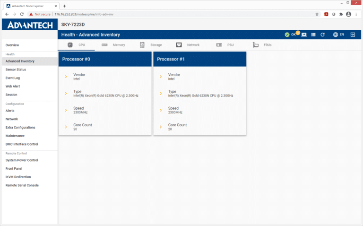363x226 pixels.
Task: Open the list view icon in header
Action: click(313, 35)
